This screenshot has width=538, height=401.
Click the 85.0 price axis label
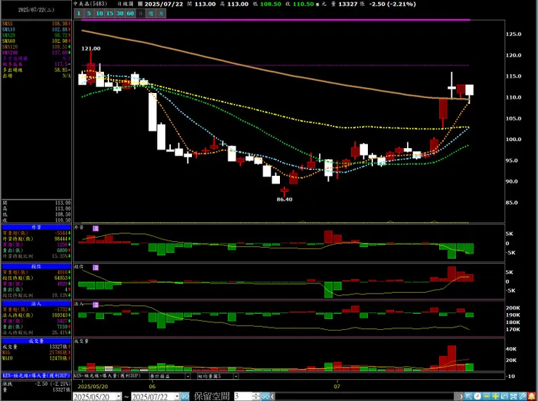513,203
